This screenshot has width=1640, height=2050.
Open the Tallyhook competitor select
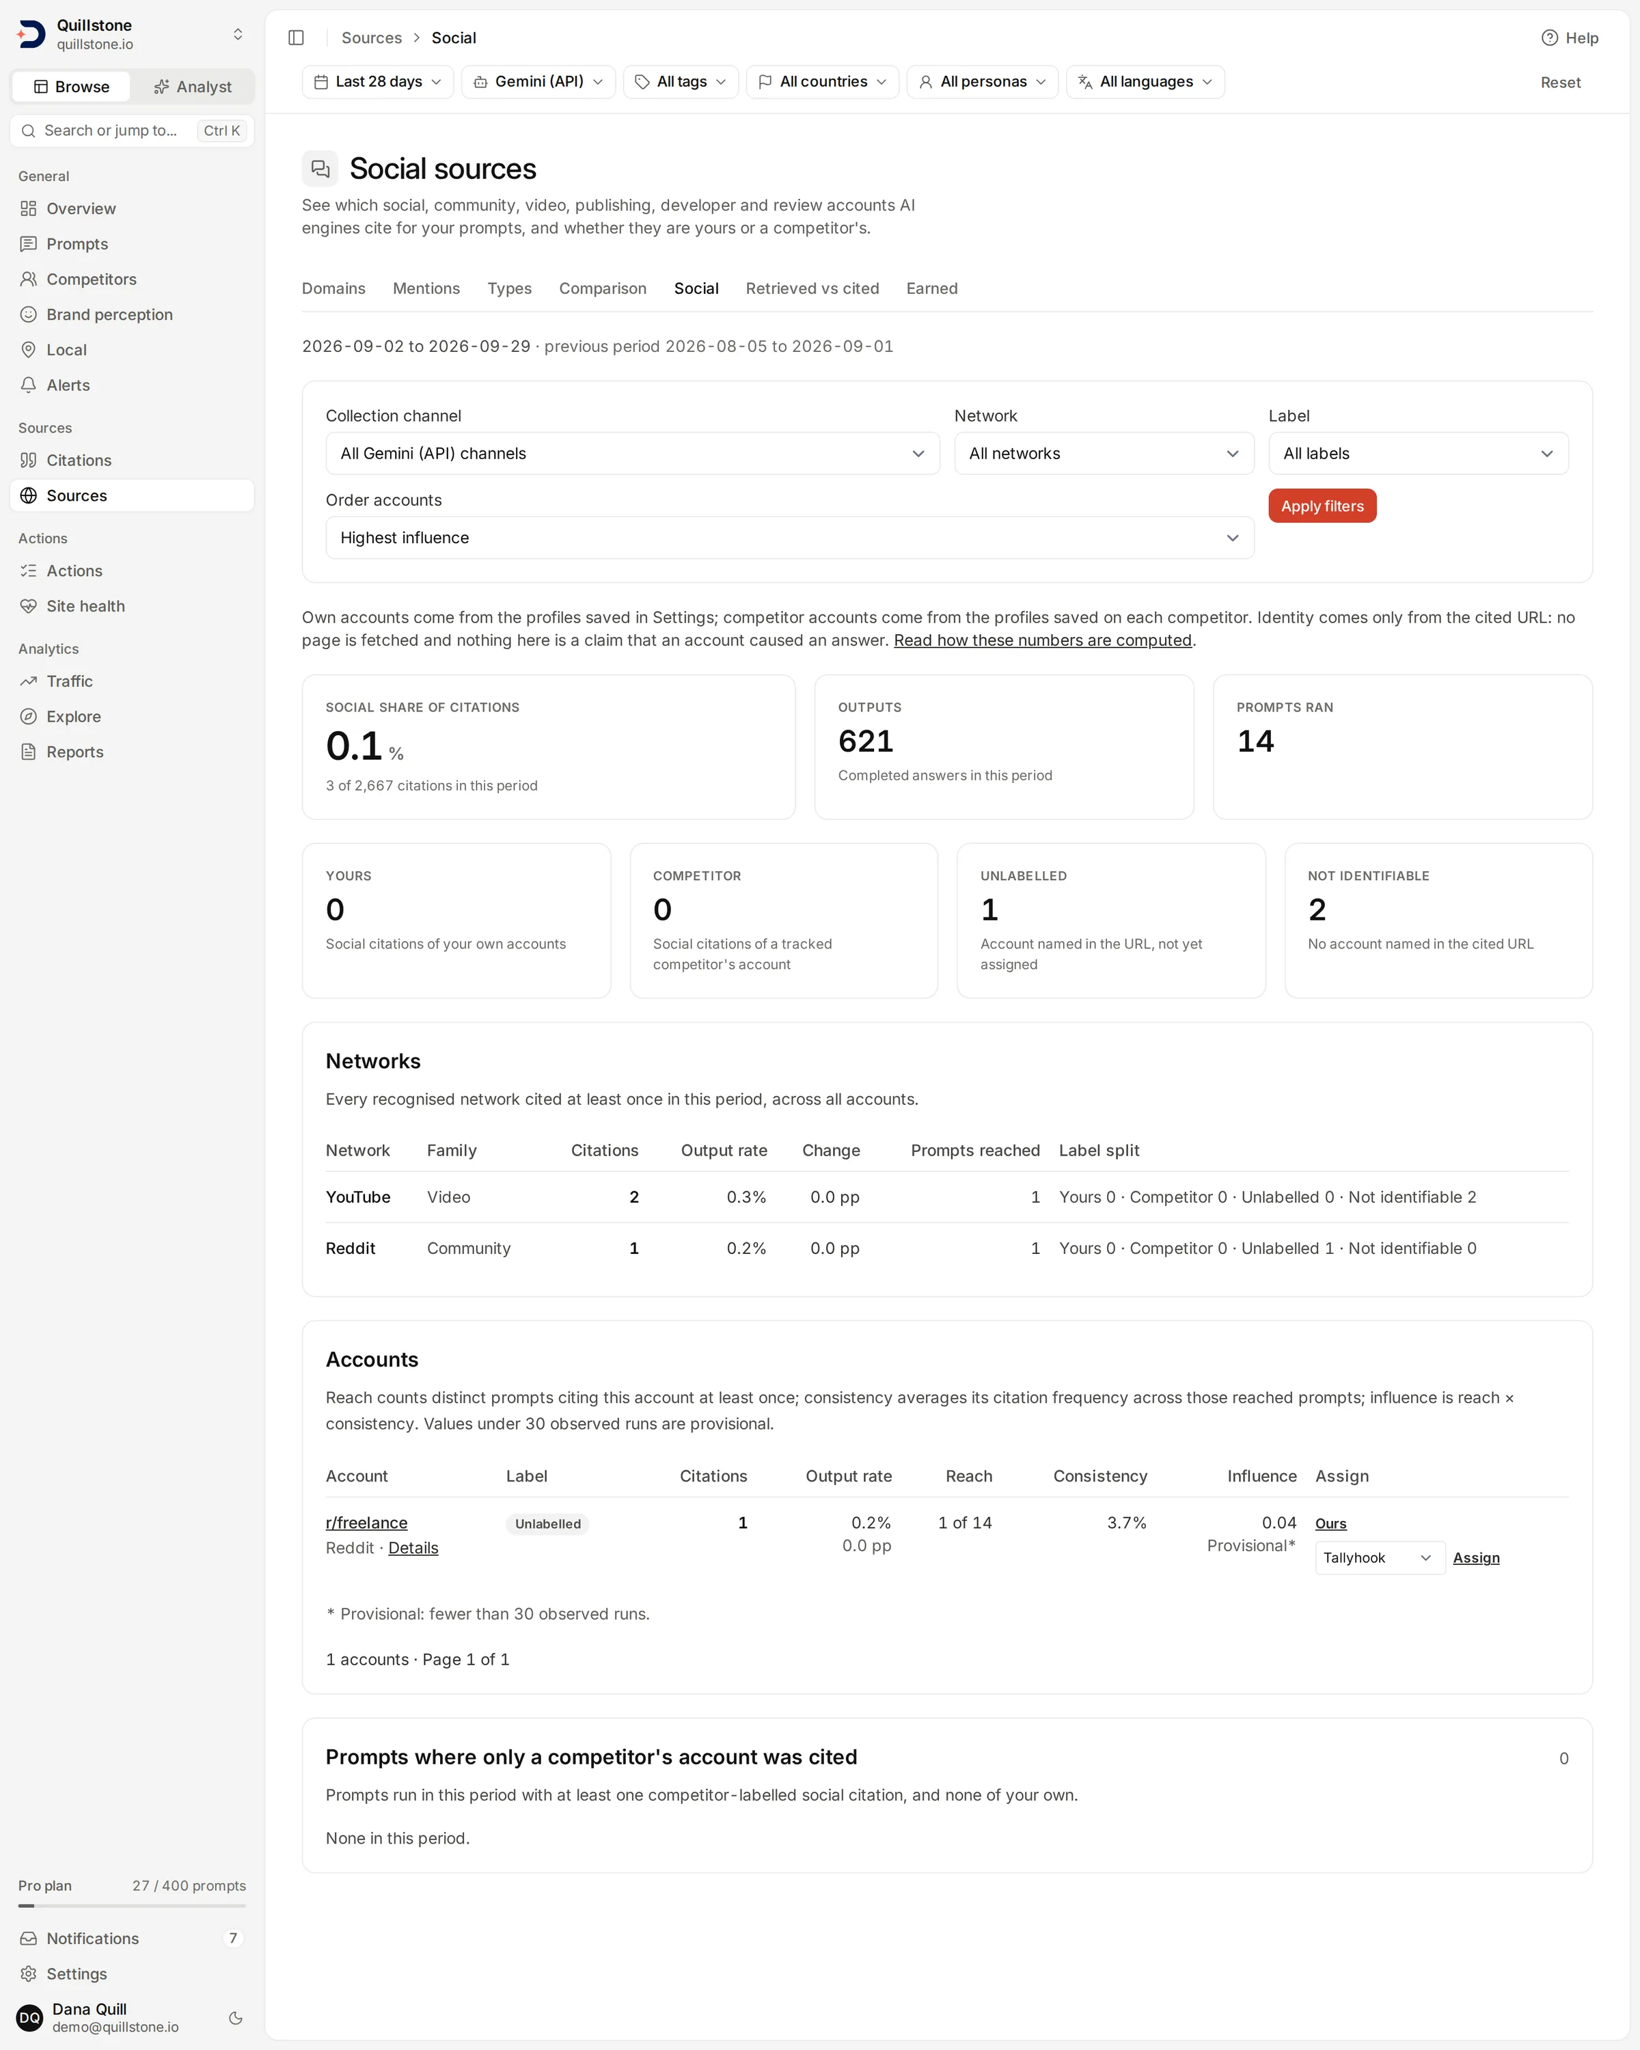1380,1557
